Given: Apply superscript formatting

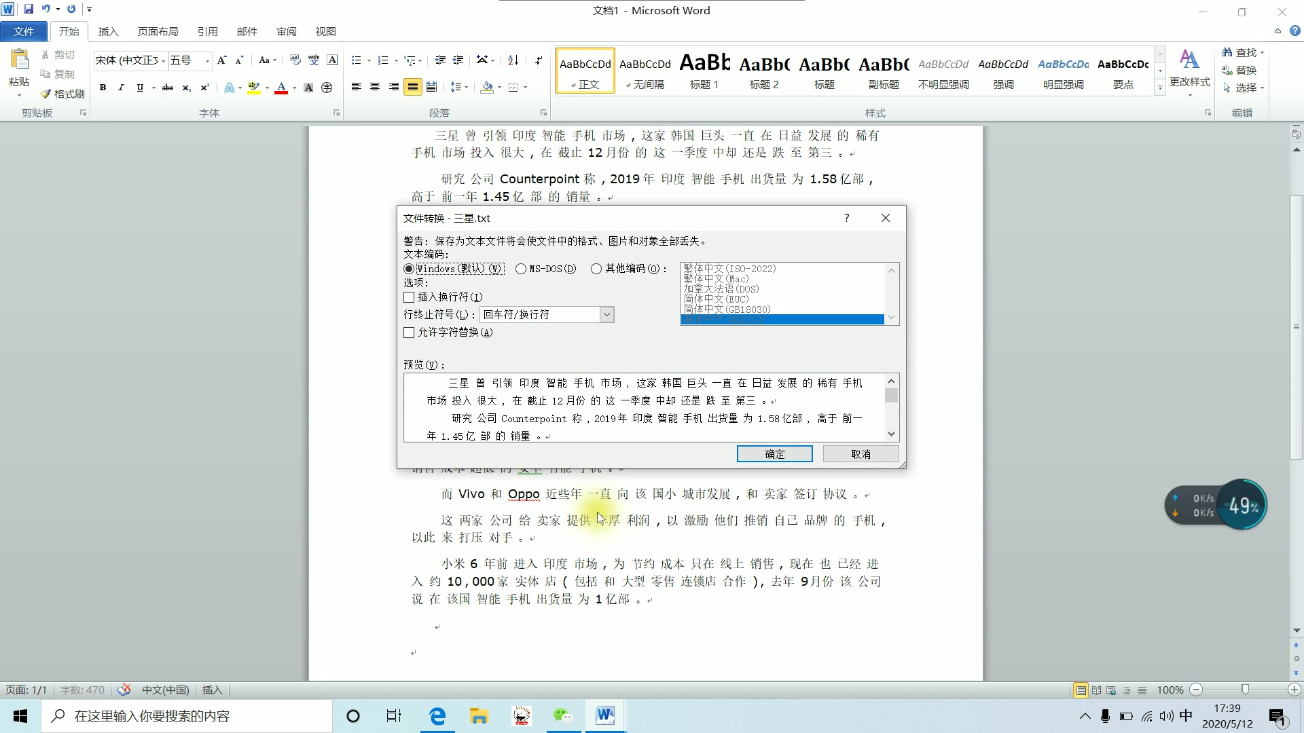Looking at the screenshot, I should coord(204,88).
